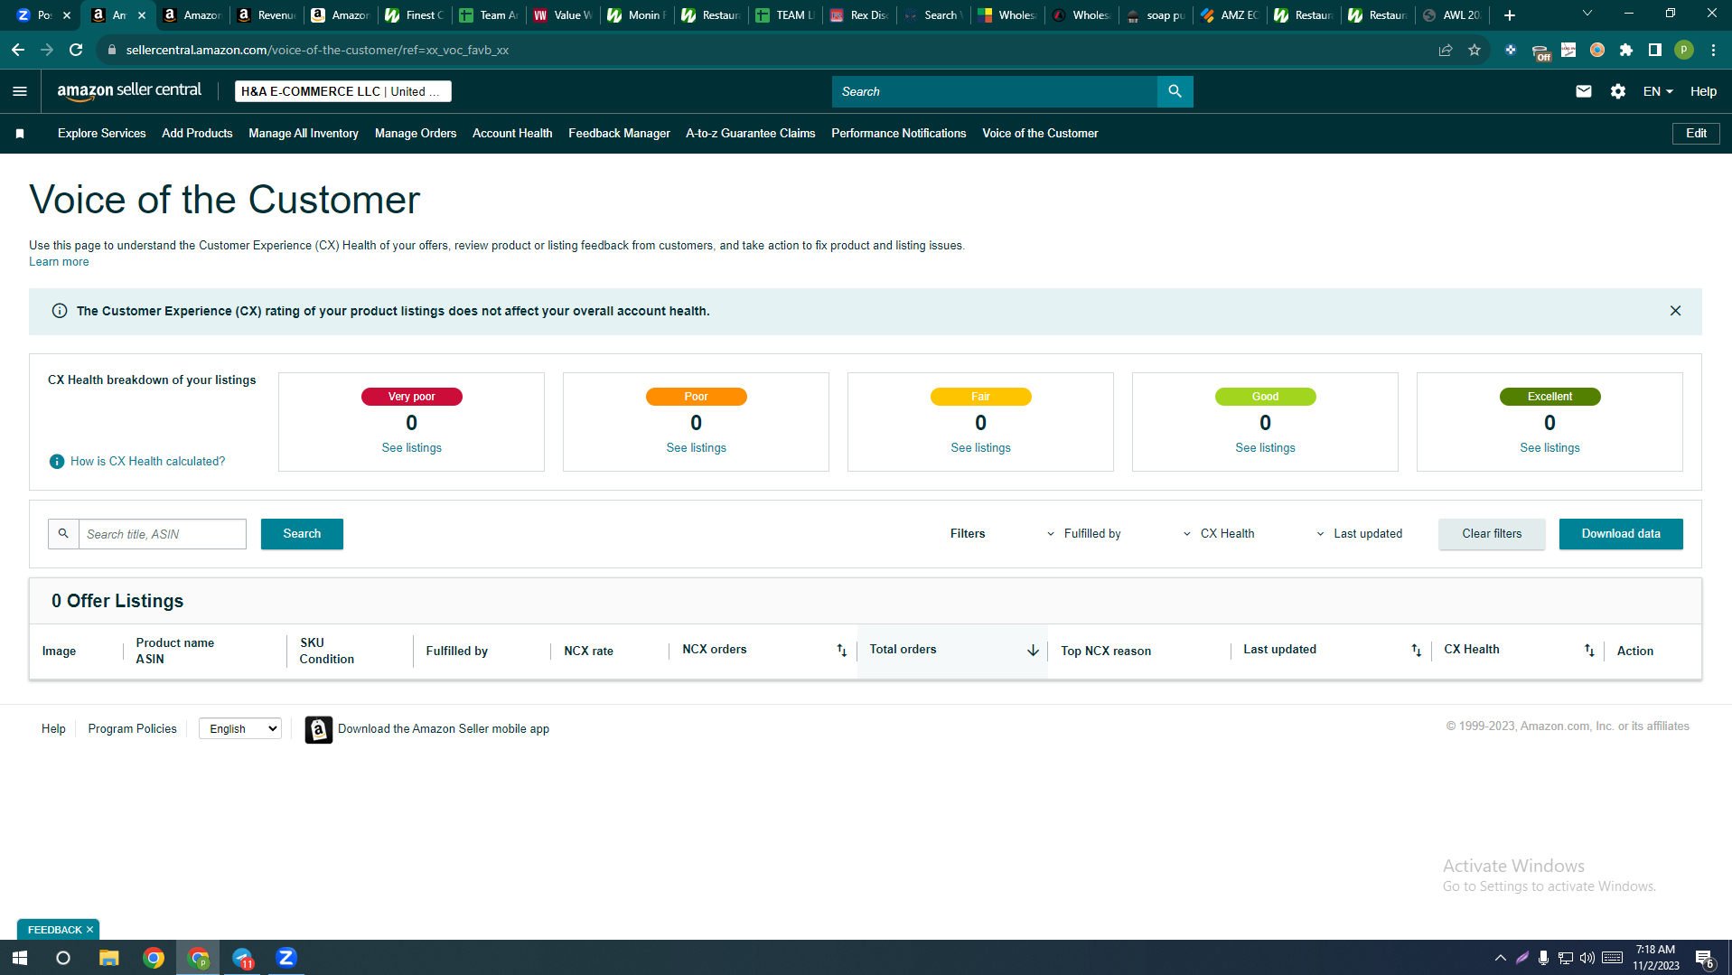This screenshot has width=1732, height=975.
Task: Click the Amazon Seller Central logo
Action: click(129, 91)
